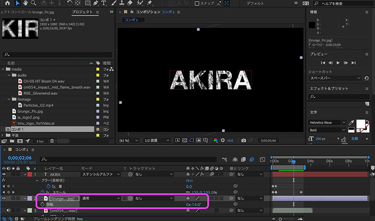
Task: Click the fill color white swatch
Action: pos(360,124)
